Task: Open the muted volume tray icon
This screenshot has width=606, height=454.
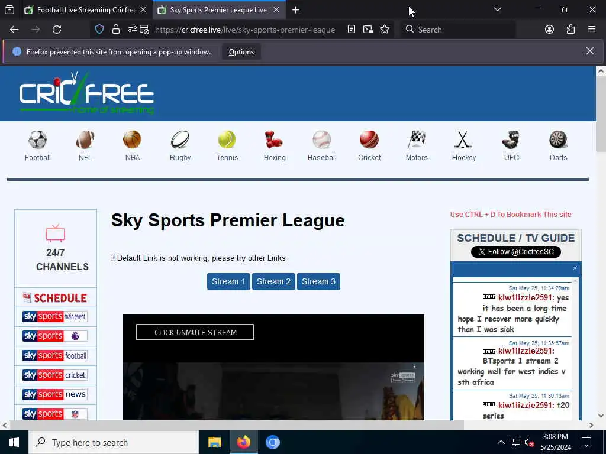Action: 530,442
